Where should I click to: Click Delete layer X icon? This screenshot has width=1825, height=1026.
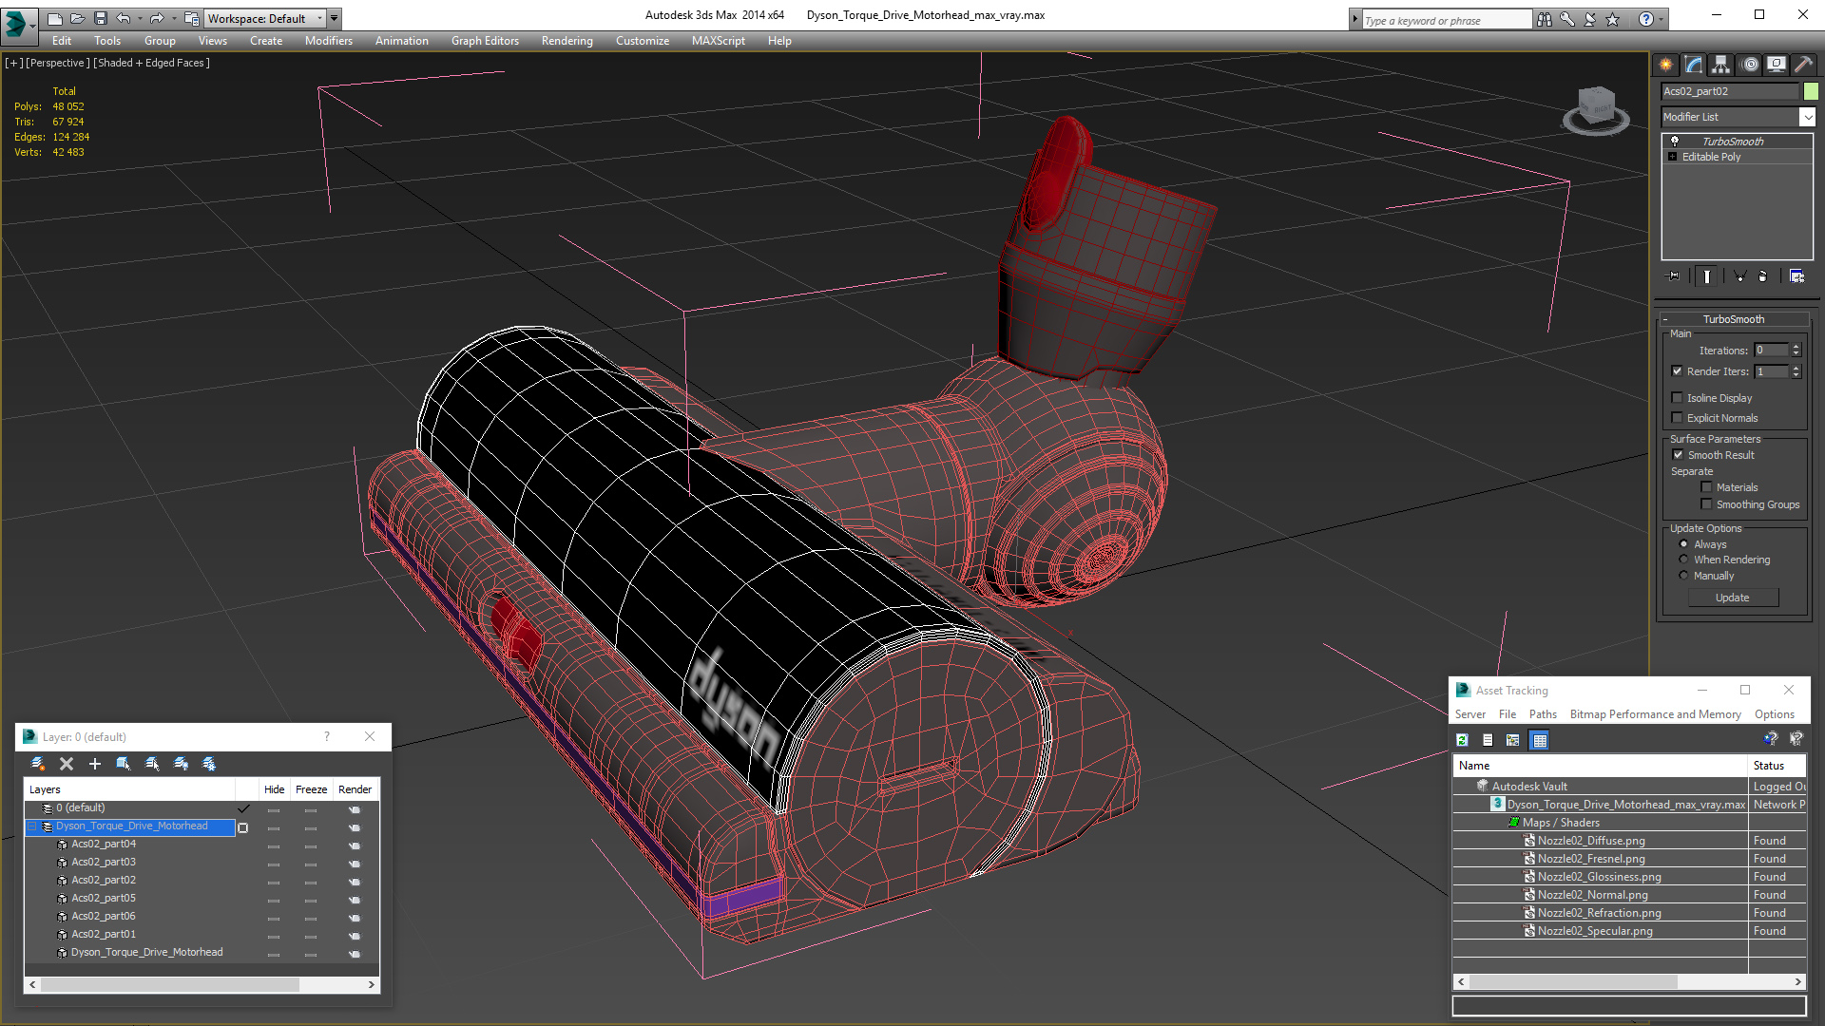click(x=67, y=764)
